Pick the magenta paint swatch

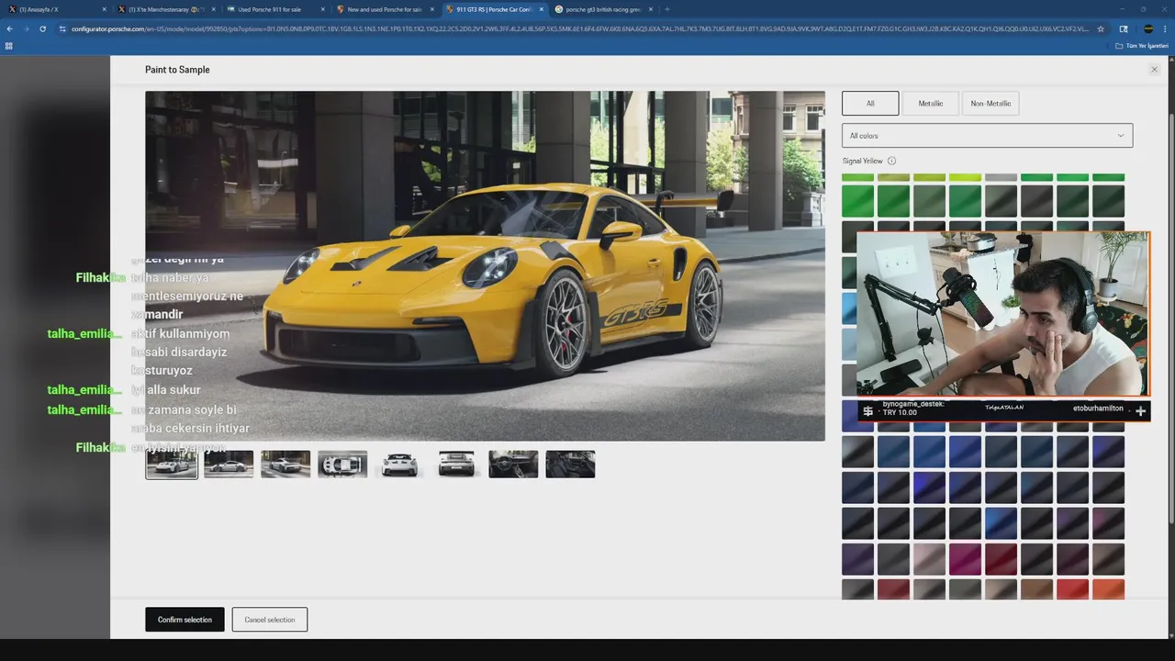click(x=965, y=559)
